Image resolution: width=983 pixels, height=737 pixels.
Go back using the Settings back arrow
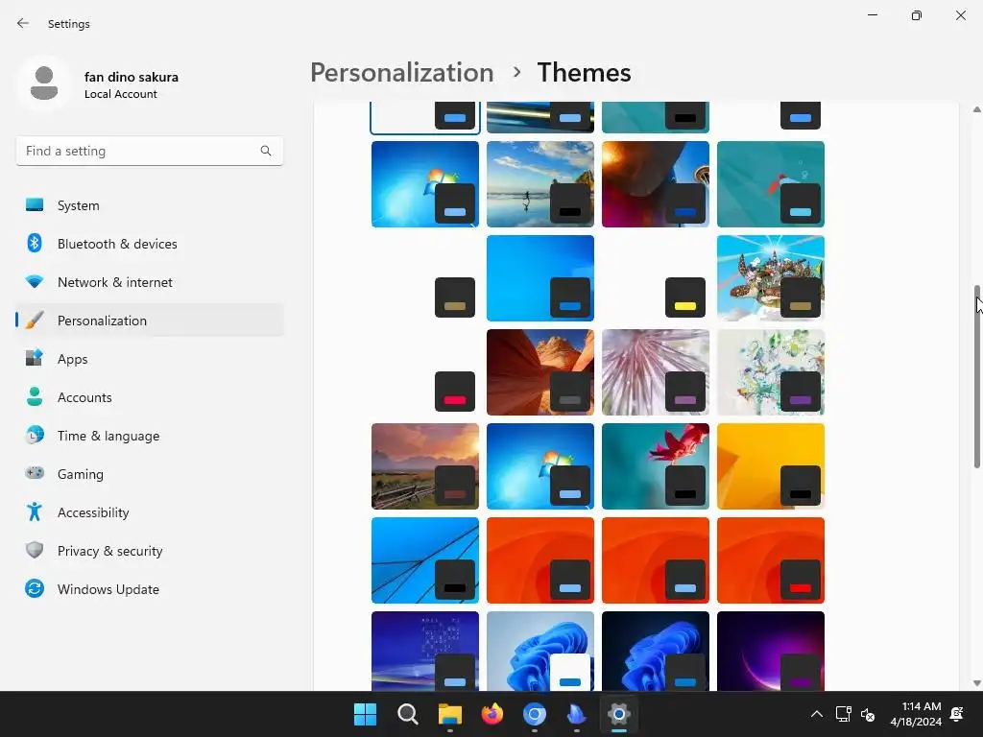pos(23,23)
